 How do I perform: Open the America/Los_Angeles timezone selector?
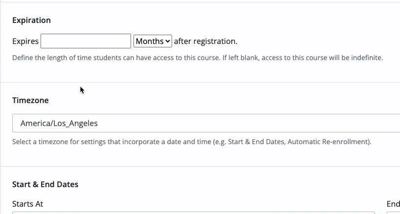205,123
